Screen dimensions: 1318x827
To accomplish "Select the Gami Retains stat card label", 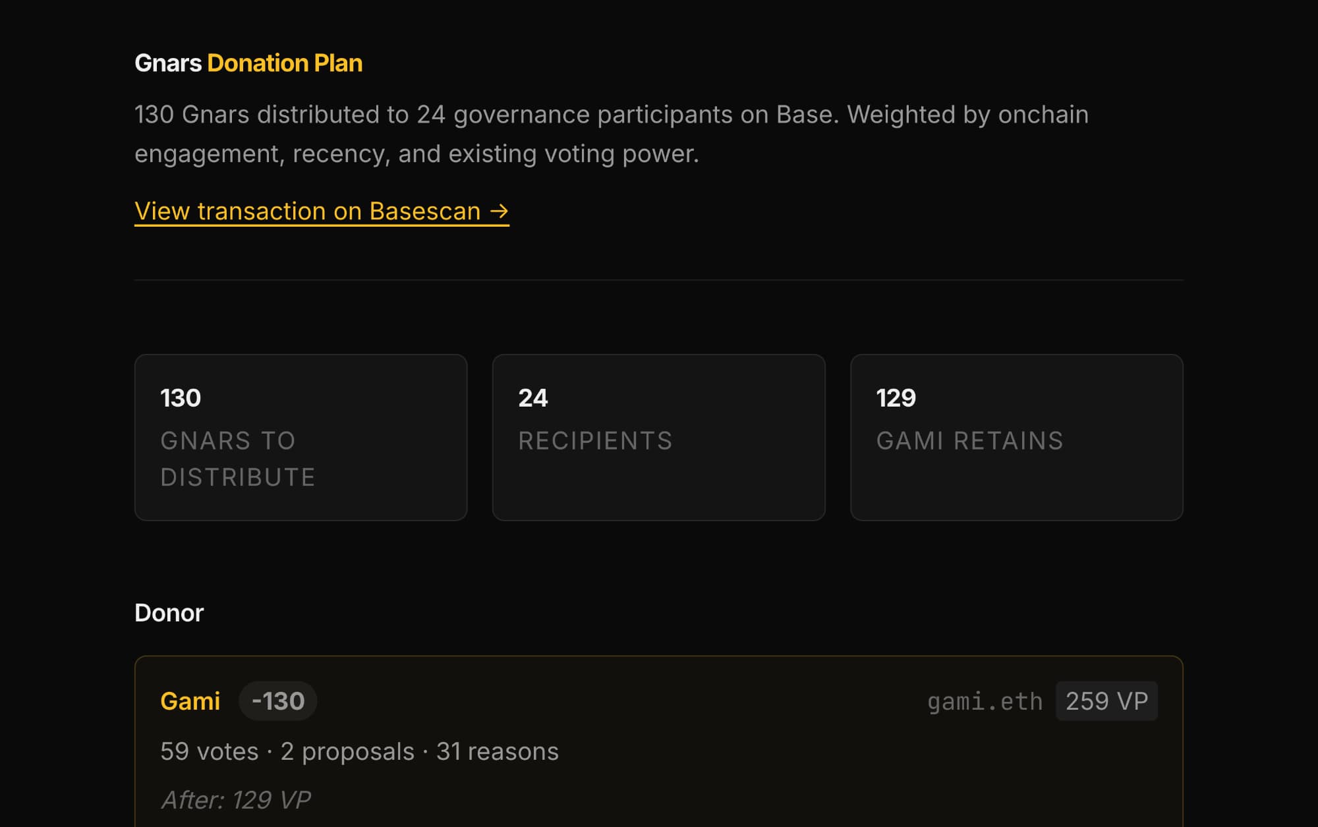I will (969, 441).
